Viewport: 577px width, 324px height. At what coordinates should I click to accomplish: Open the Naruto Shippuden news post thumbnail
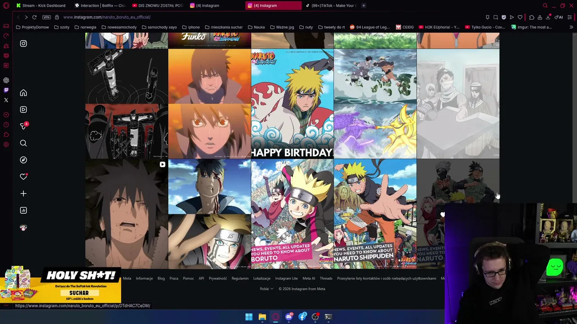point(375,214)
